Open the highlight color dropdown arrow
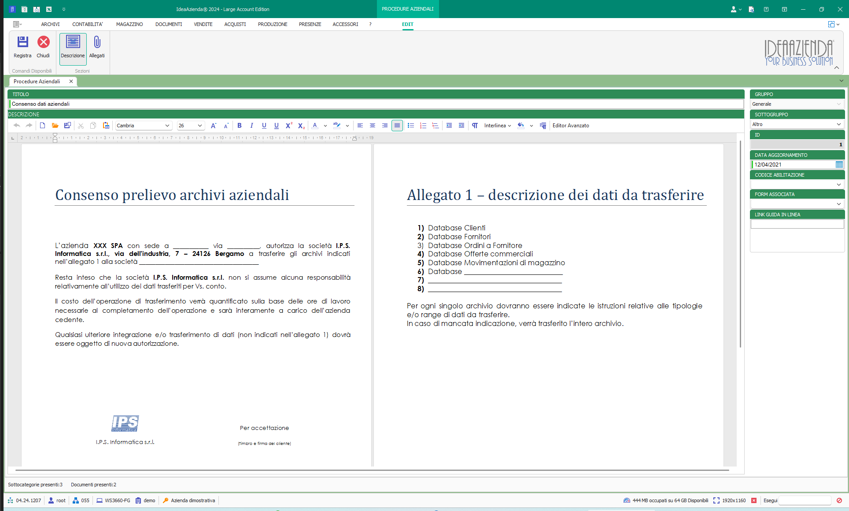849x511 pixels. [347, 126]
